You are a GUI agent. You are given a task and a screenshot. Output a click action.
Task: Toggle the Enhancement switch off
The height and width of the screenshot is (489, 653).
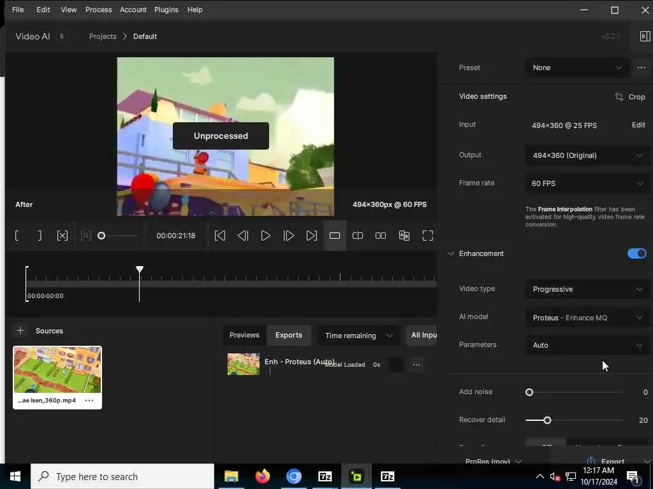point(637,253)
